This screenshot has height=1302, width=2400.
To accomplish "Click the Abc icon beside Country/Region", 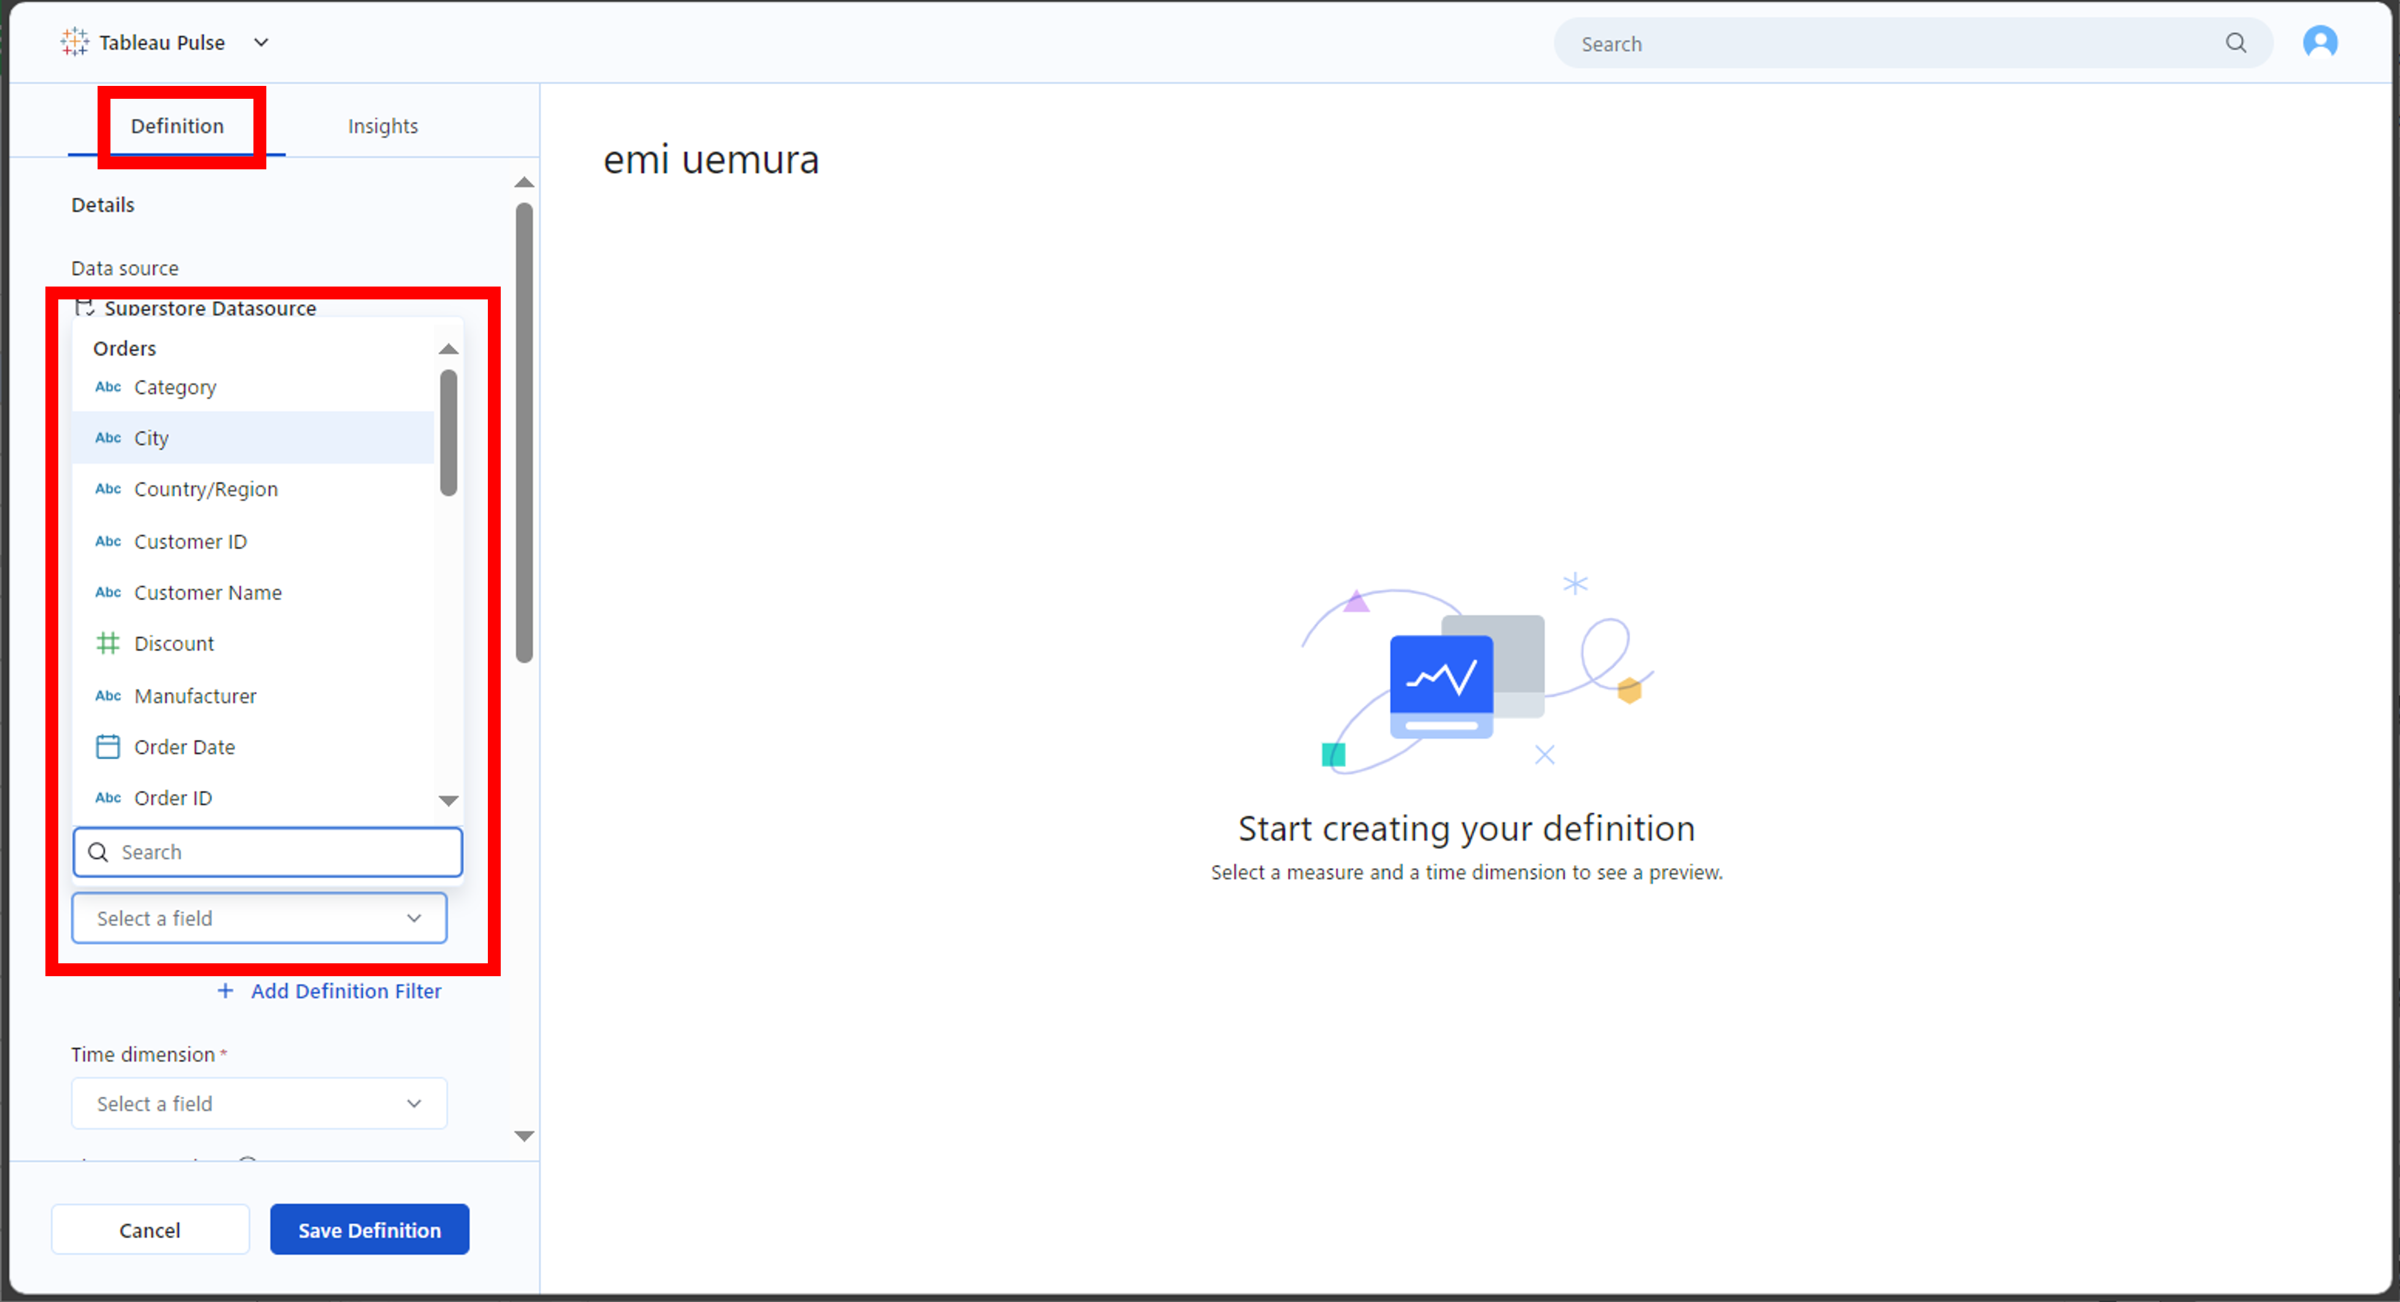I will click(x=108, y=489).
